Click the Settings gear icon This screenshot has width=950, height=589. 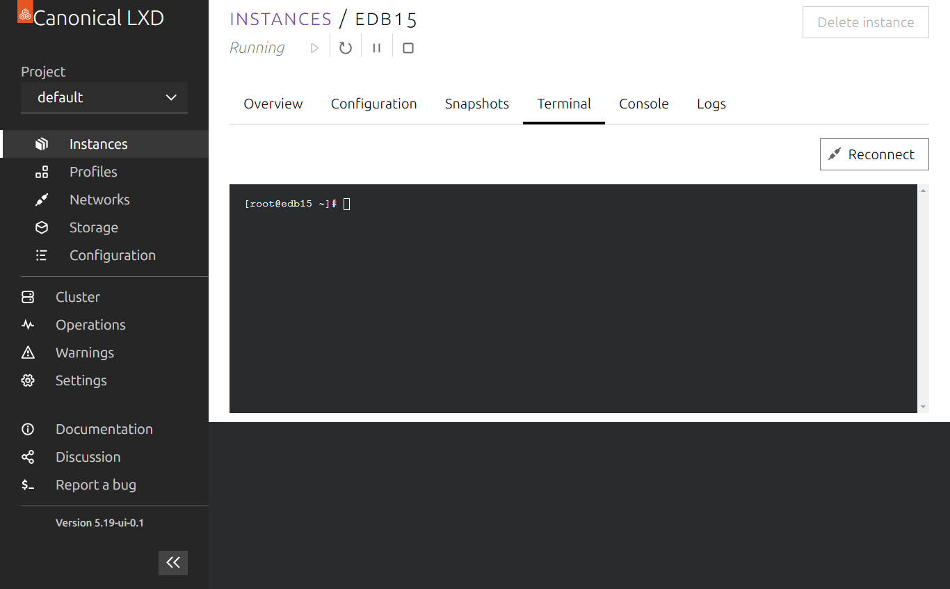pos(28,380)
